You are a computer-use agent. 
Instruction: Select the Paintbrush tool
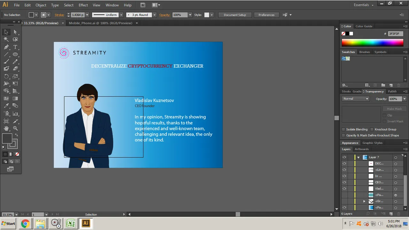(x=6, y=62)
